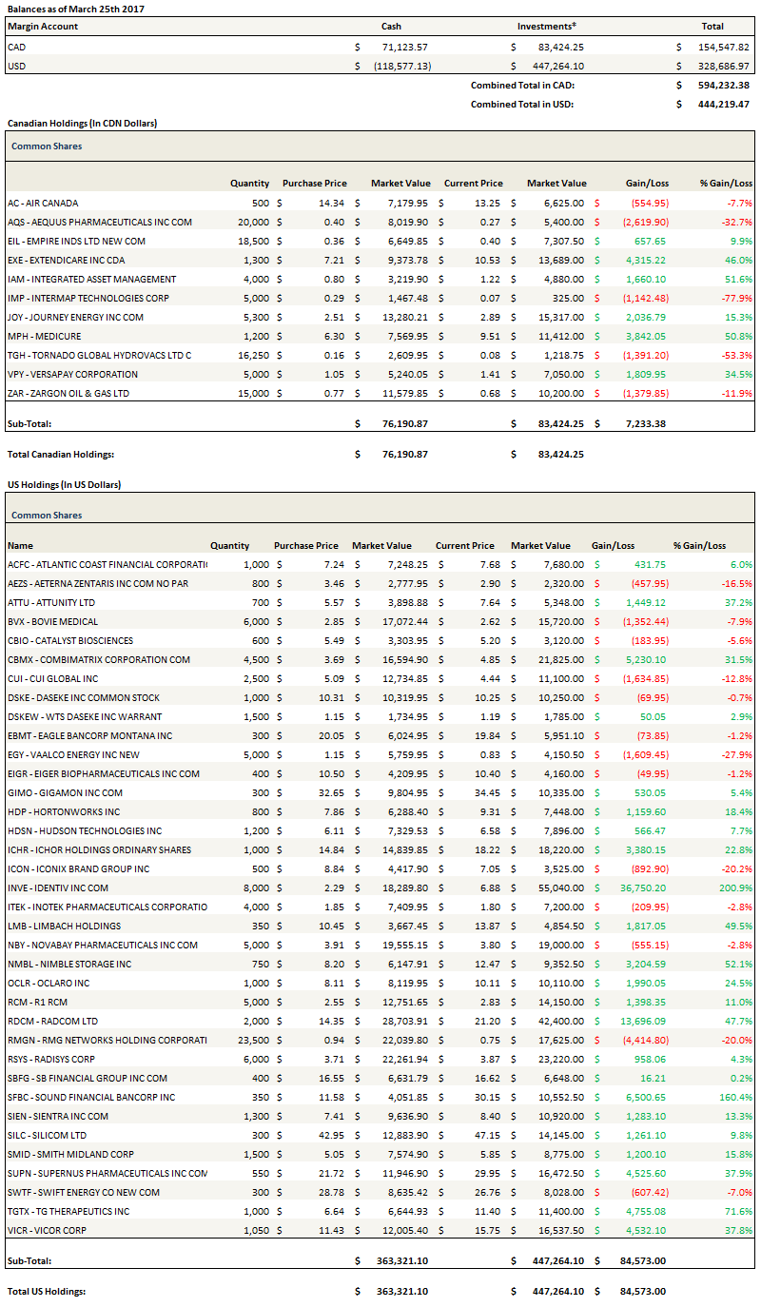Click the CAD margin account row label

[x=16, y=47]
